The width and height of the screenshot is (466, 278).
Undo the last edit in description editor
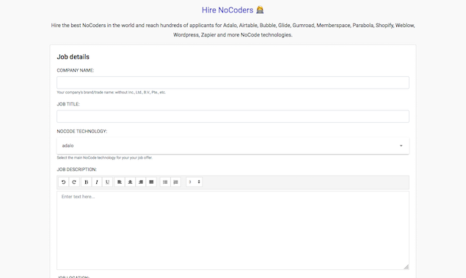63,182
